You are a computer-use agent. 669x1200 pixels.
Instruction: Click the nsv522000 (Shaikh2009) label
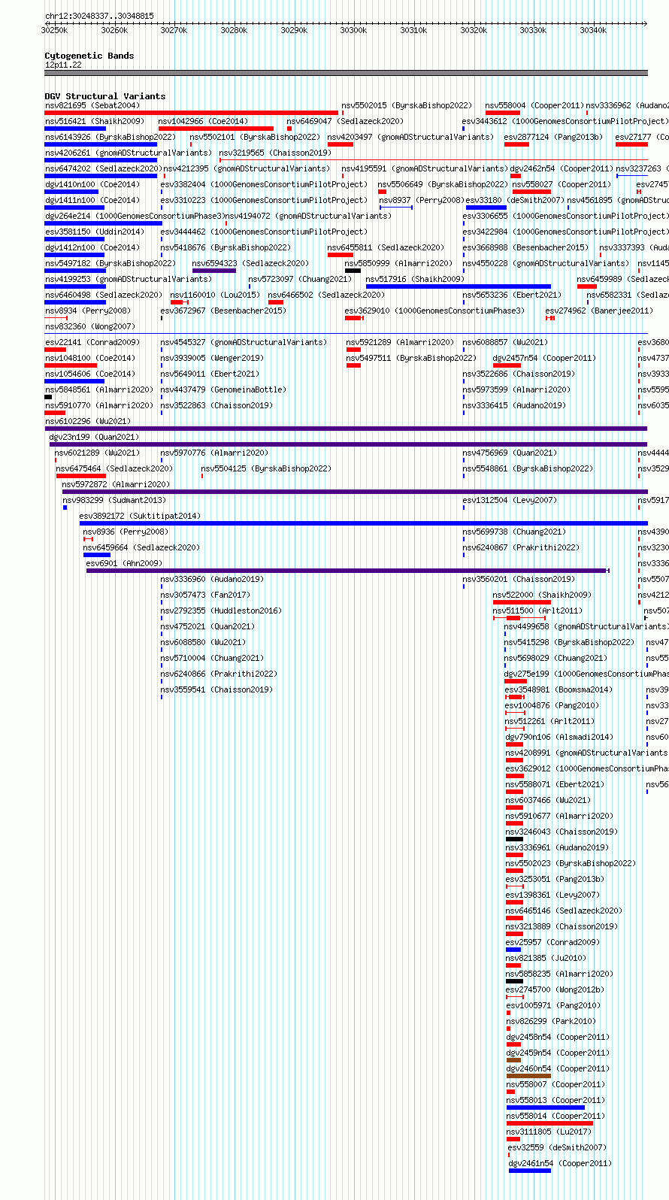[543, 595]
